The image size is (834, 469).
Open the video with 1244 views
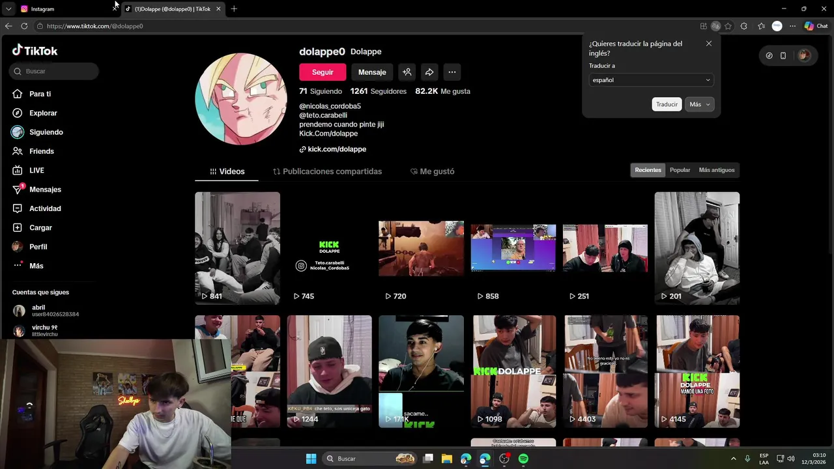[330, 371]
